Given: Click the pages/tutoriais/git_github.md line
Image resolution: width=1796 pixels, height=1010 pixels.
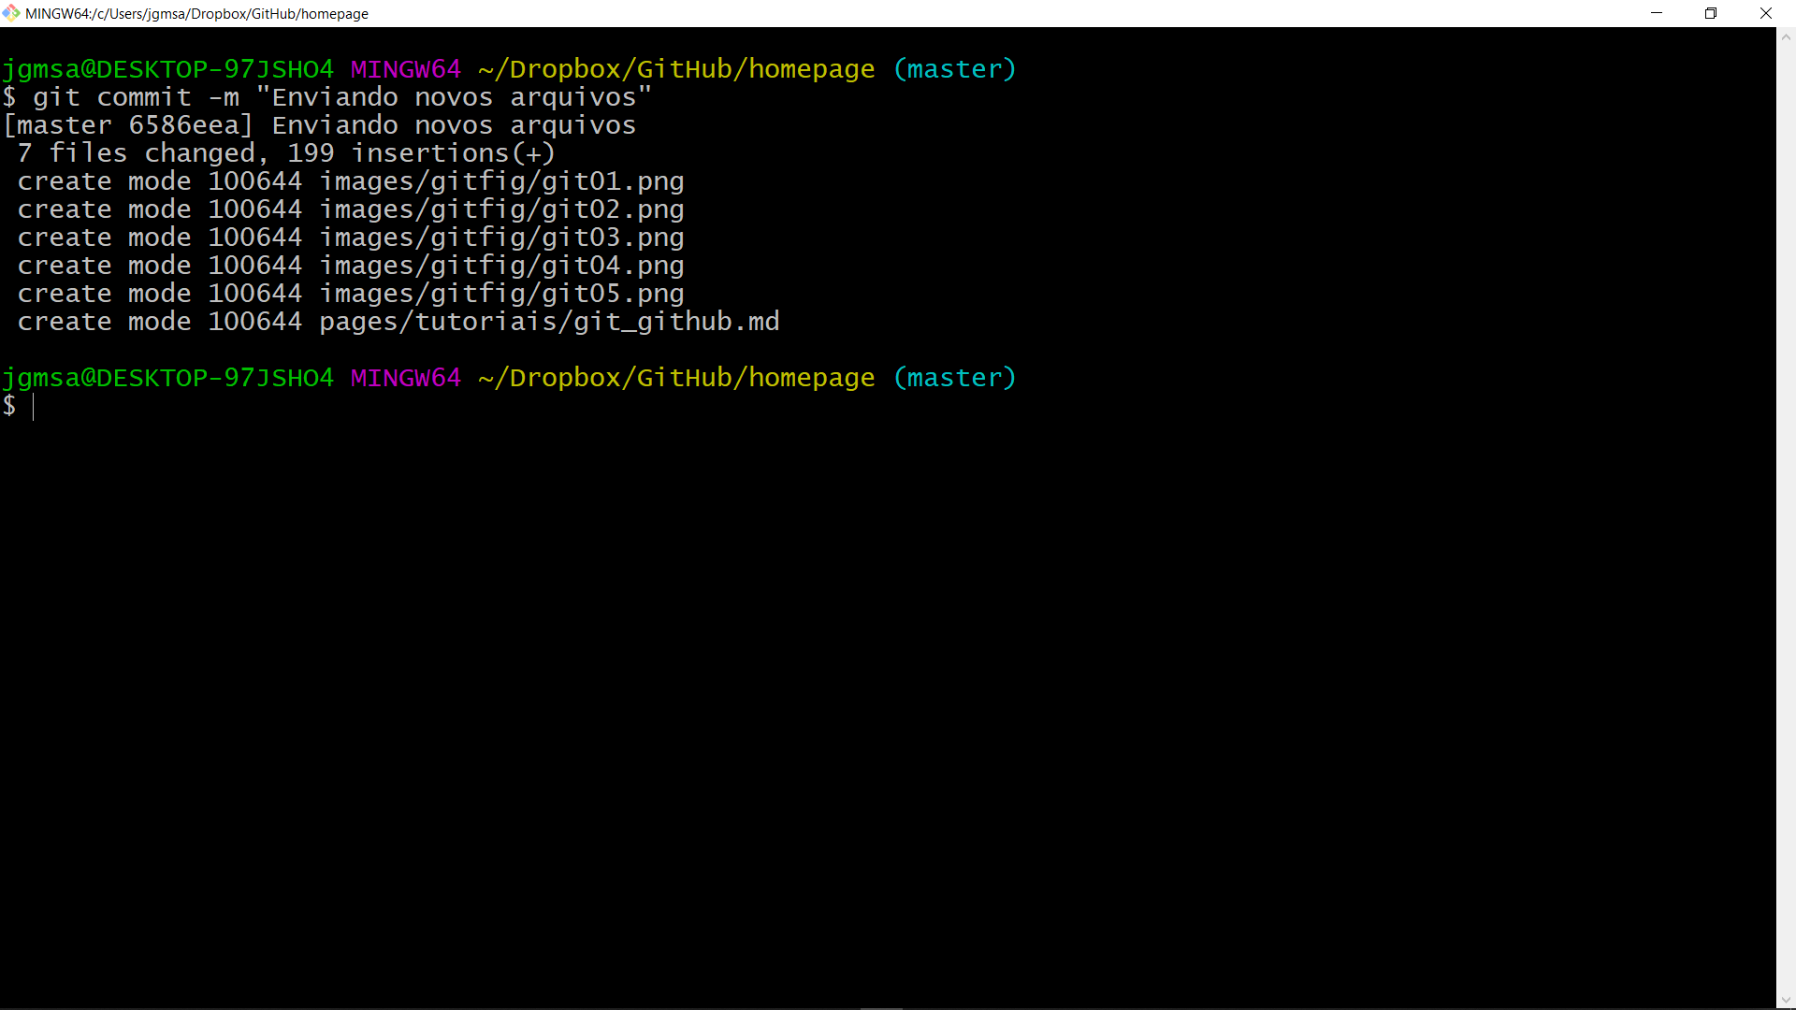Looking at the screenshot, I should (398, 322).
